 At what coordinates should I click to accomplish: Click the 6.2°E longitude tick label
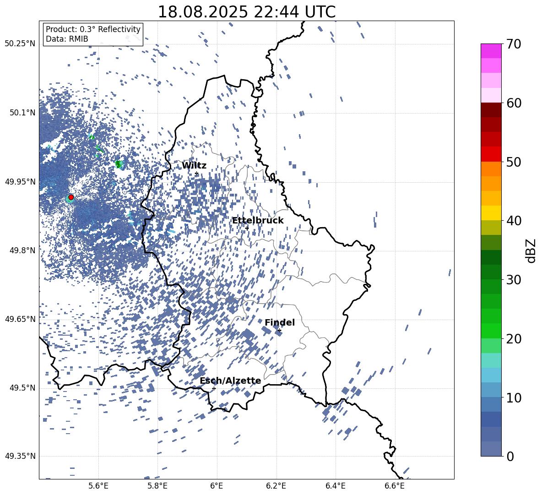tap(276, 486)
